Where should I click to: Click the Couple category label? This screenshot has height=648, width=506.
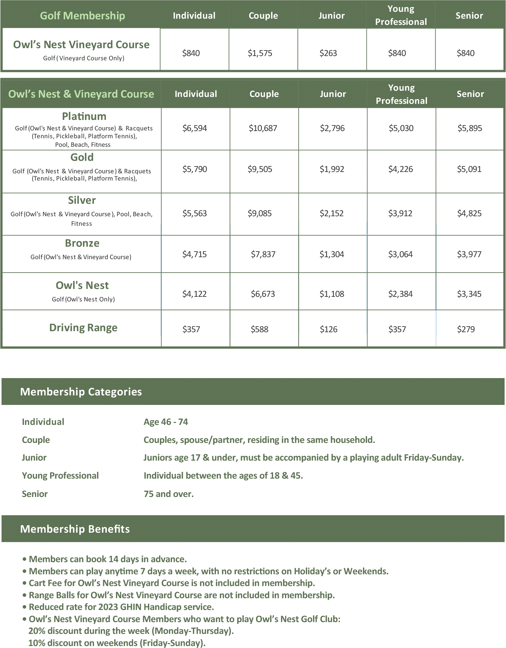(36, 440)
